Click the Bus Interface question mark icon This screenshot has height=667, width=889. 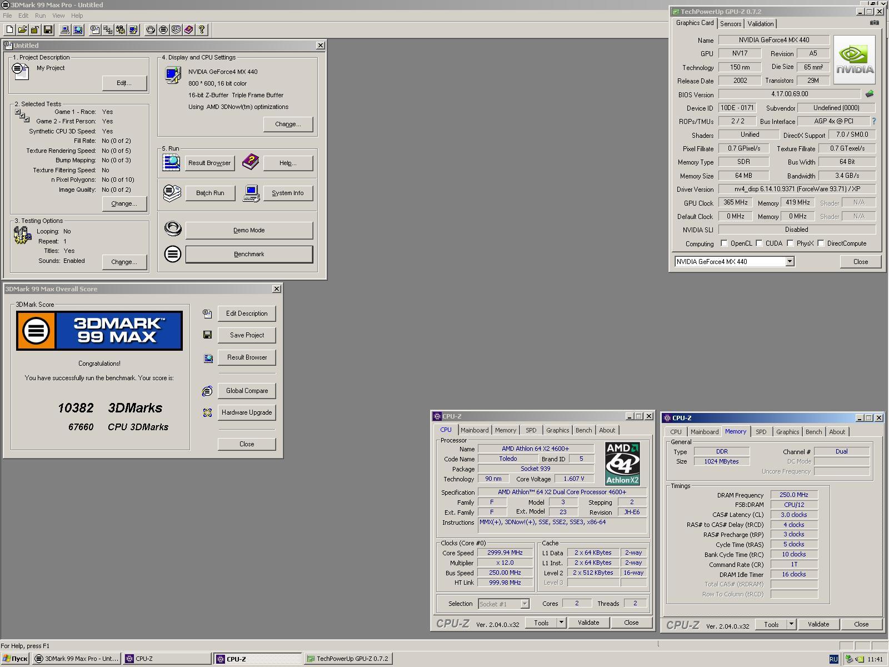874,121
